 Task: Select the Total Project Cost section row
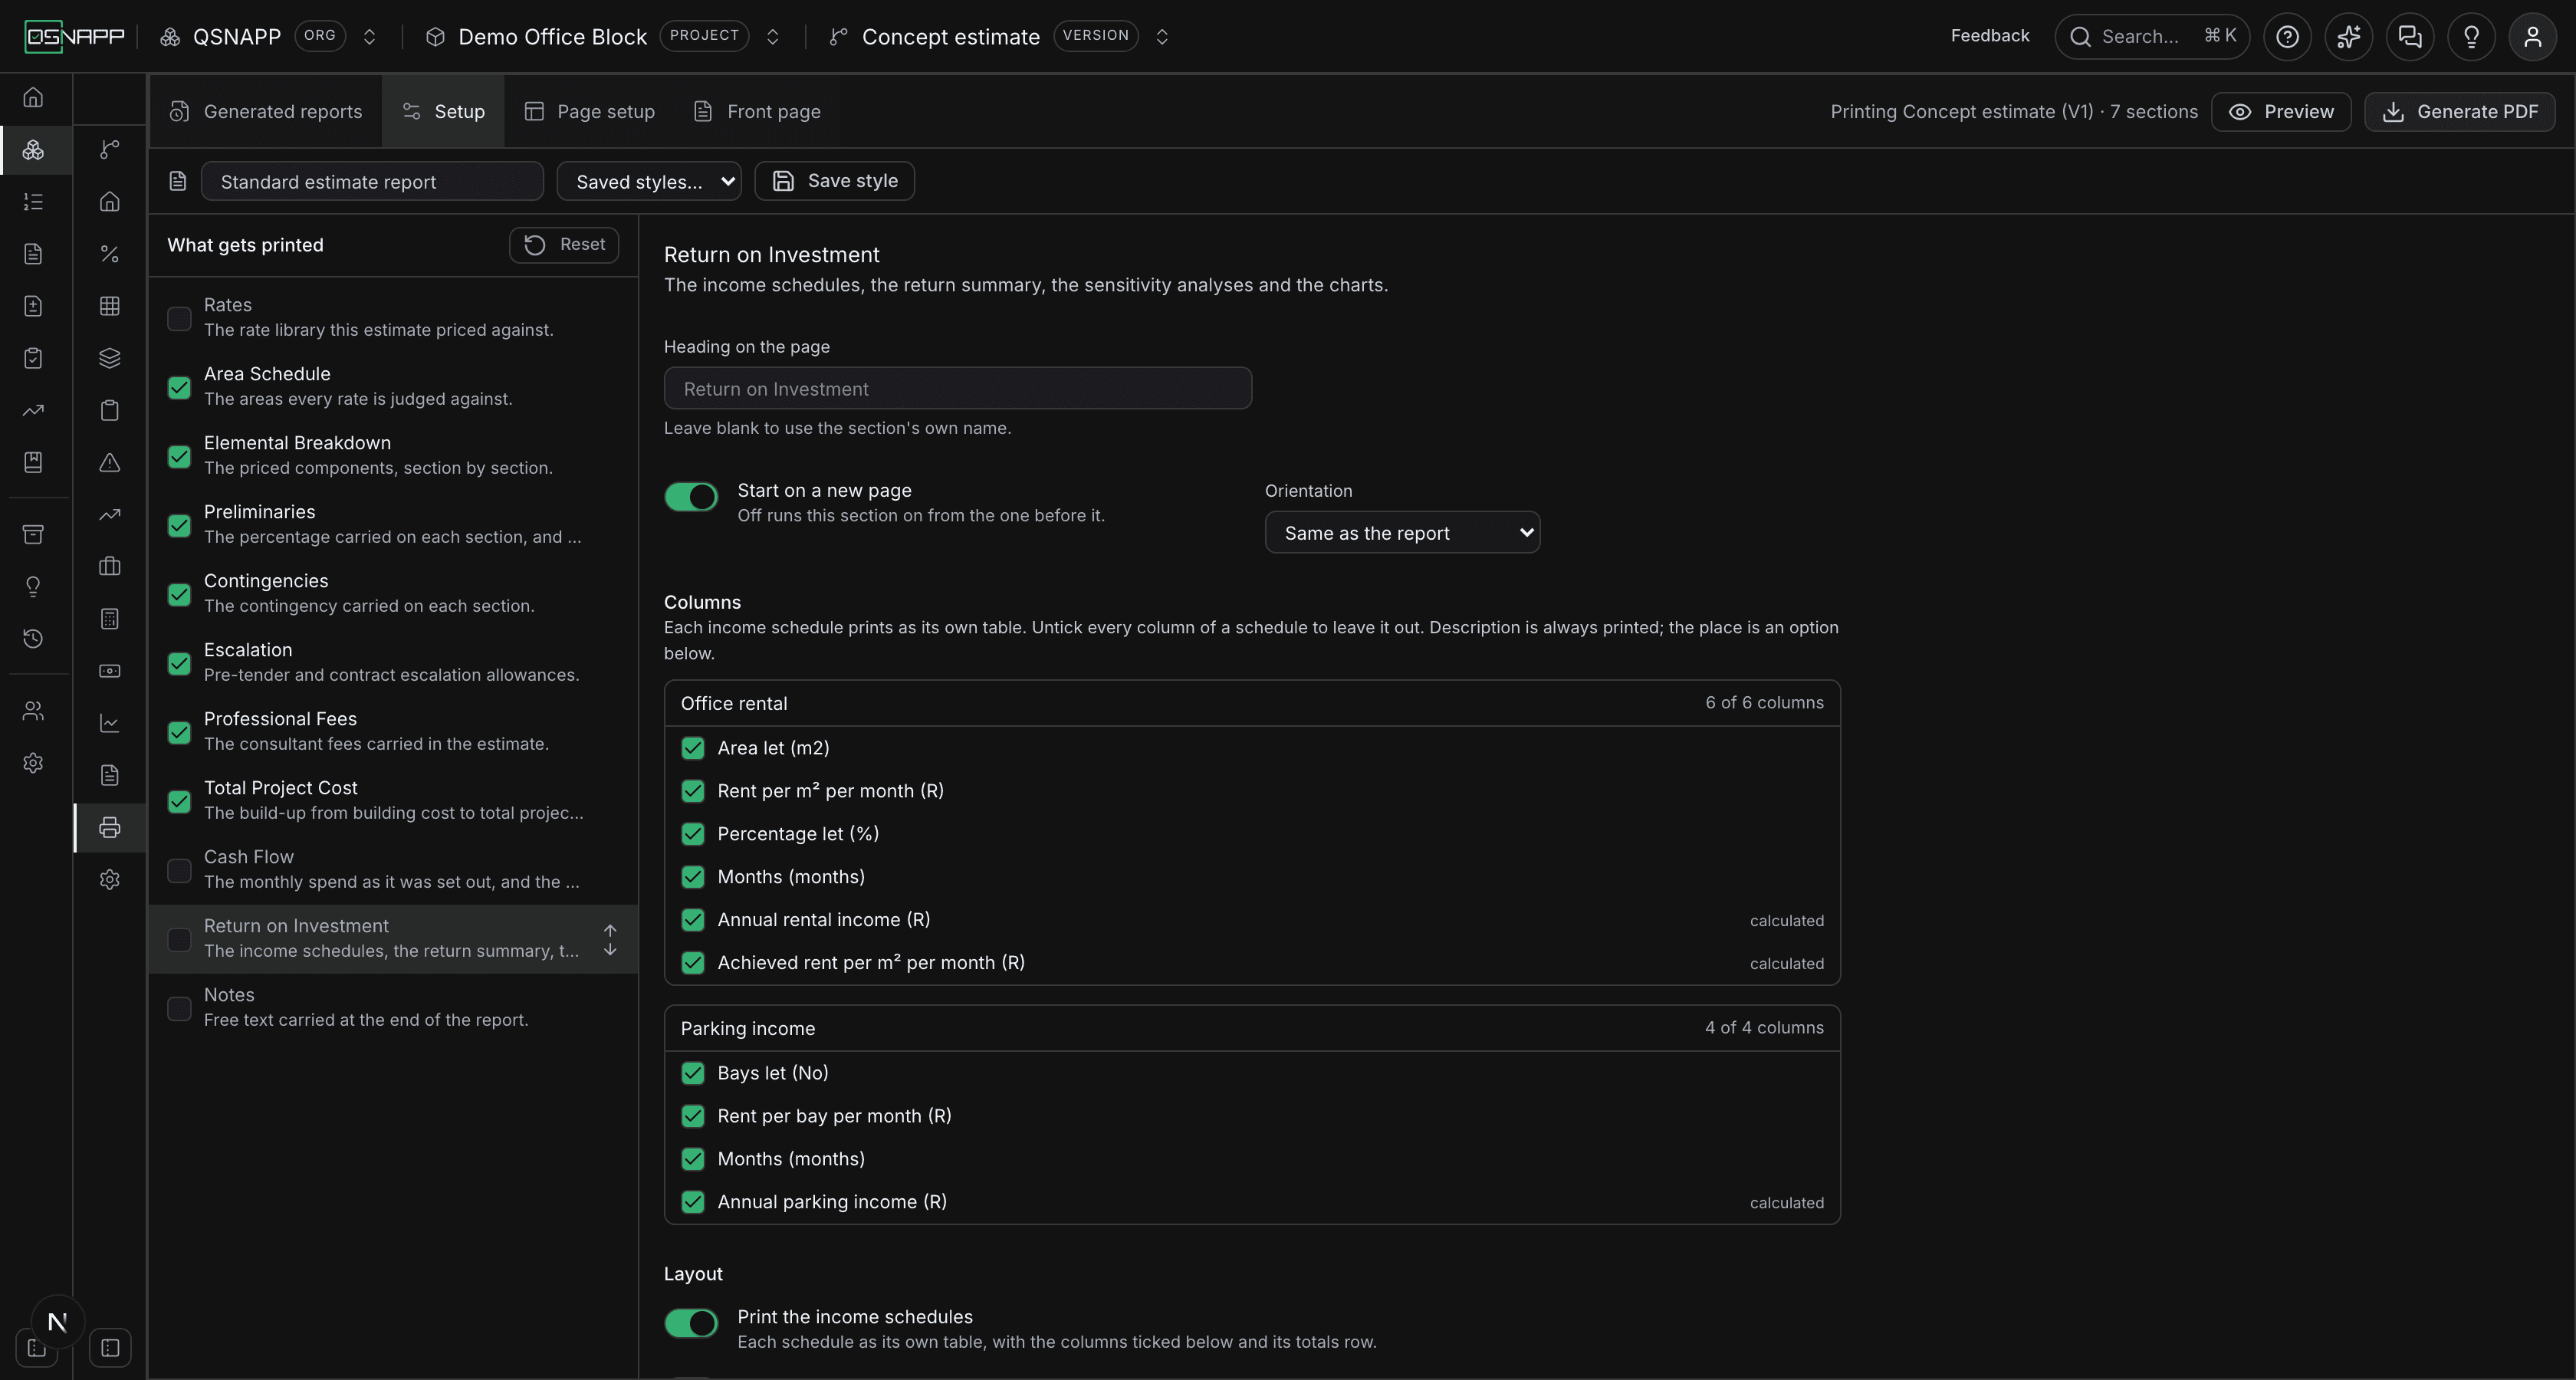point(393,800)
